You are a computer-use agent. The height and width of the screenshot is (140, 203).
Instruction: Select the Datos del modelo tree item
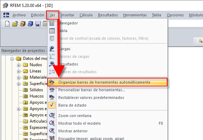(35, 59)
